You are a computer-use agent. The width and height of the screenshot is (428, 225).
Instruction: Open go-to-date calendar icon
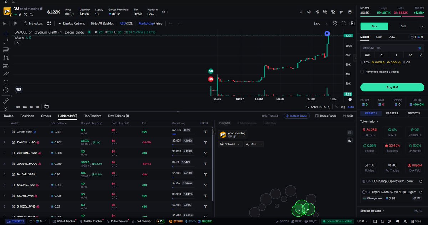click(x=46, y=107)
